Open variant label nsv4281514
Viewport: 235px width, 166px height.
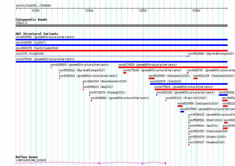pyautogui.click(x=88, y=76)
